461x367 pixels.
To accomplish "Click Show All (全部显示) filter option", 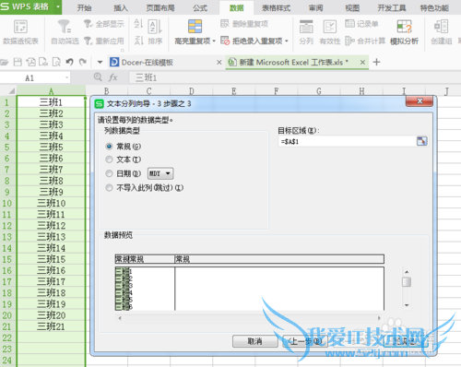I will pyautogui.click(x=104, y=24).
